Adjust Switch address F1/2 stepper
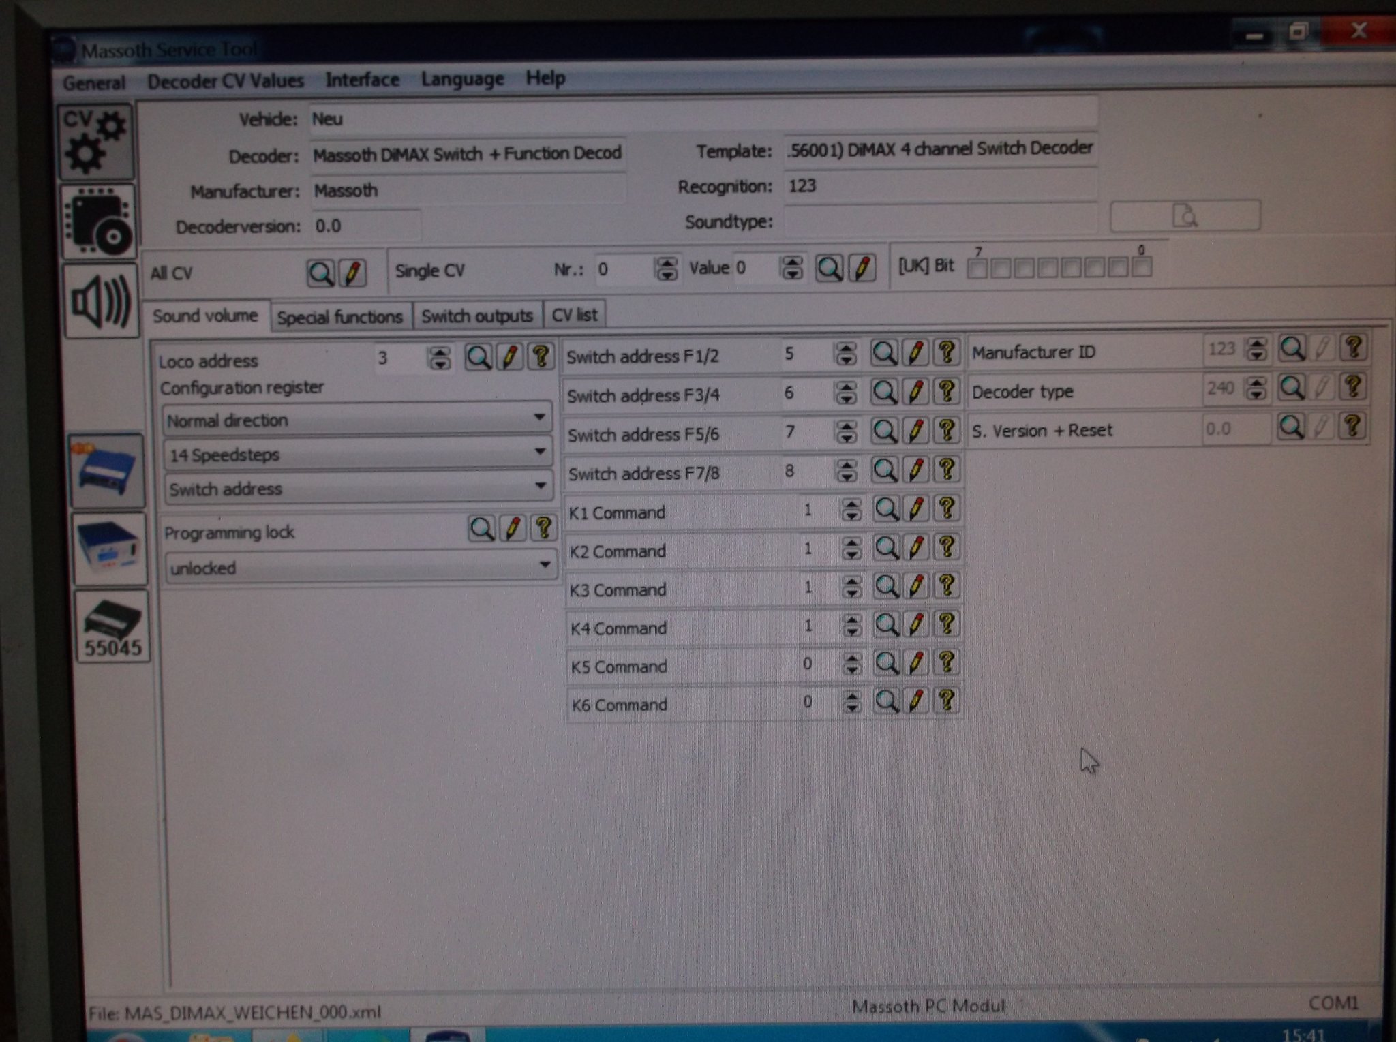Screen dimensions: 1396x1042 pos(846,354)
